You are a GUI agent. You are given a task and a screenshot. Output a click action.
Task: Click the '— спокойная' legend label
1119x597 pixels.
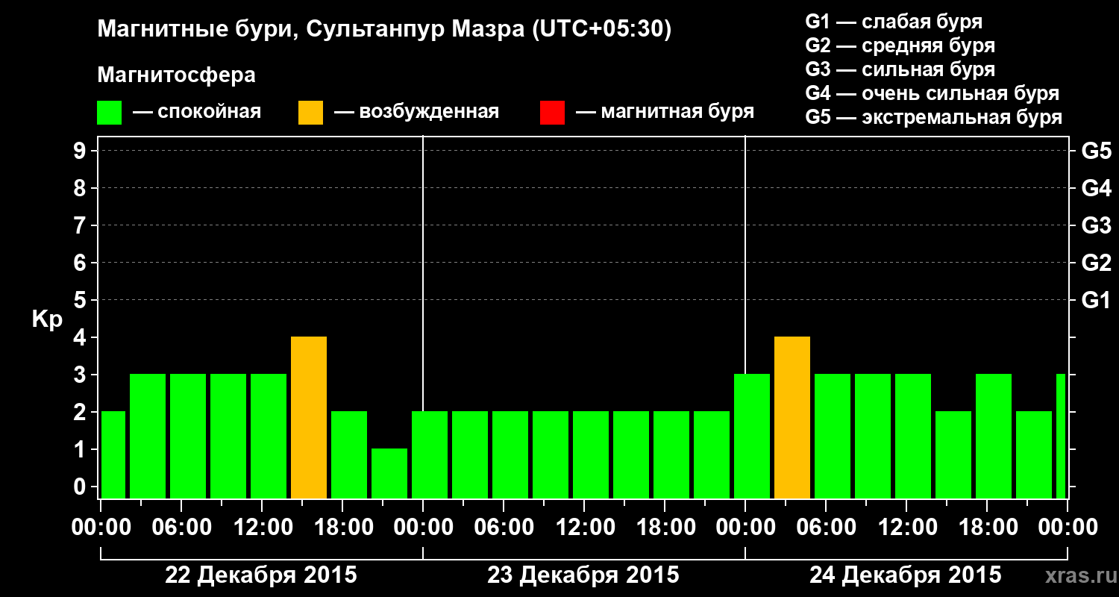(197, 112)
